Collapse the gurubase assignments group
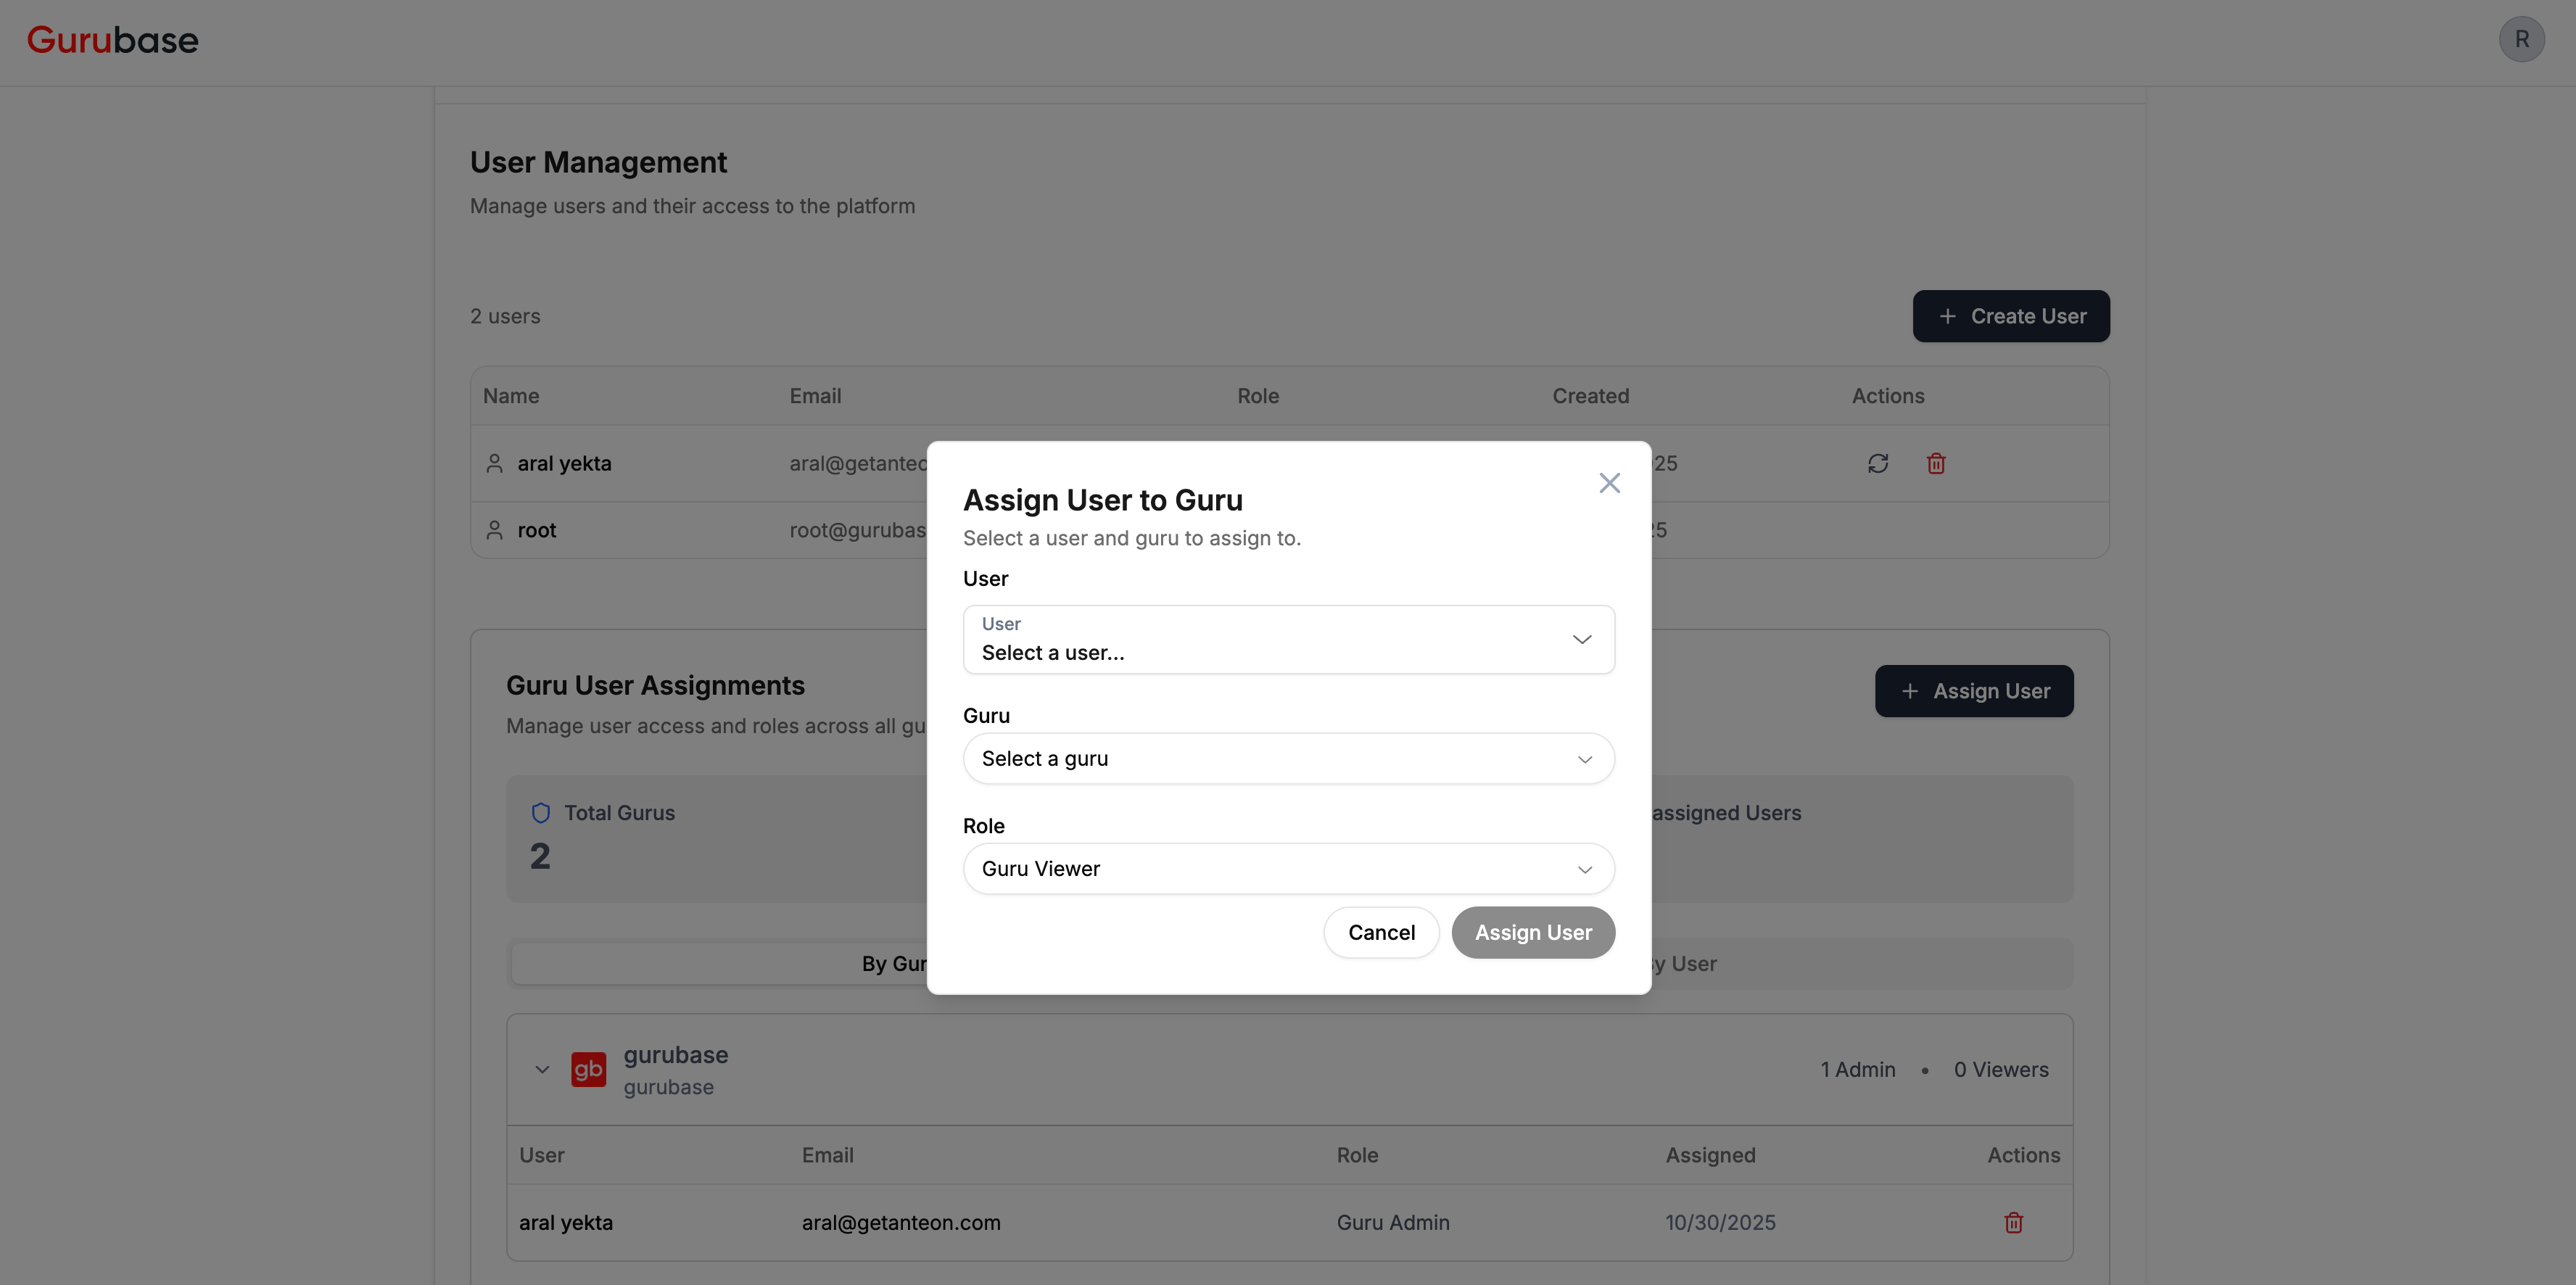2576x1285 pixels. [x=542, y=1069]
